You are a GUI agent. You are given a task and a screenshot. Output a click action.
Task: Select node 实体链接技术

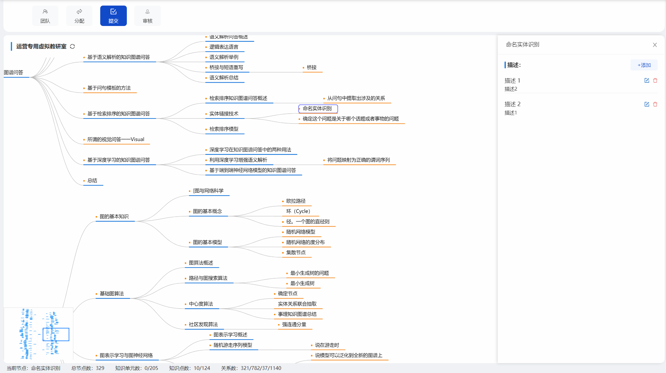pos(224,114)
